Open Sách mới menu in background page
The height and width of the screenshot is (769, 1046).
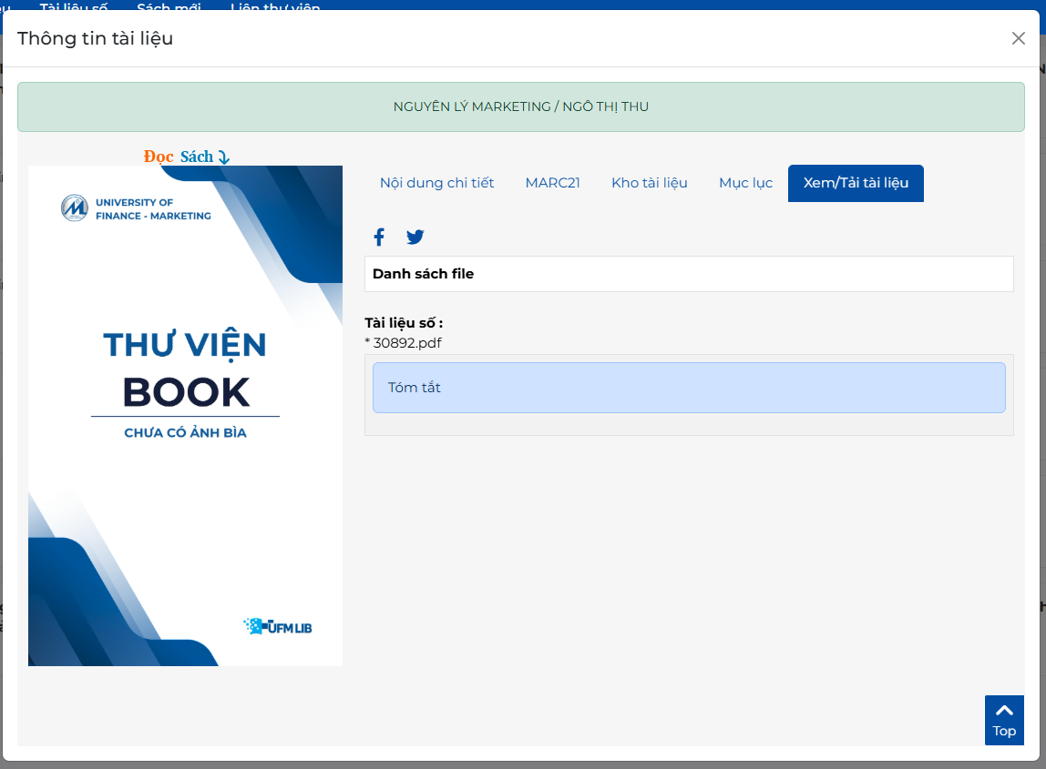tap(169, 7)
